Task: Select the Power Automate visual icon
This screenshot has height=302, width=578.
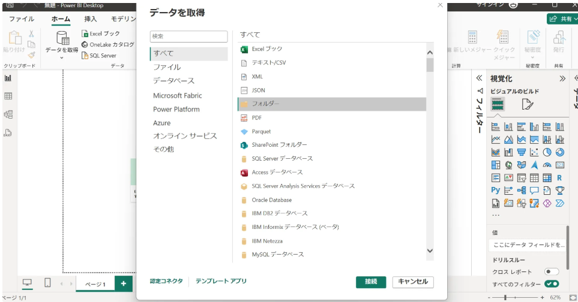Action: pos(560,203)
